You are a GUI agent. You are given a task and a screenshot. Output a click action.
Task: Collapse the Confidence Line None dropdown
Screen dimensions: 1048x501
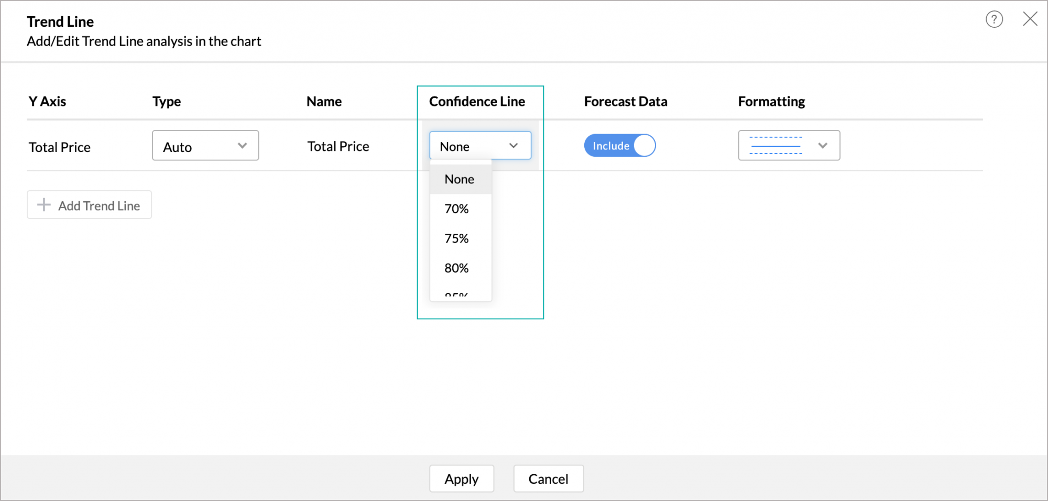(x=480, y=146)
